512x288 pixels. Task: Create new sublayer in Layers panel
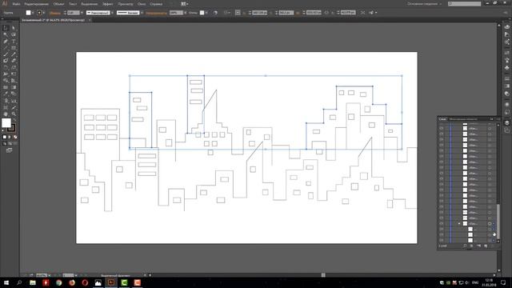coord(478,246)
